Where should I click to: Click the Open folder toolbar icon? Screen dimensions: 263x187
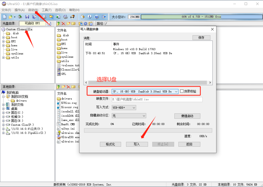click(10, 17)
